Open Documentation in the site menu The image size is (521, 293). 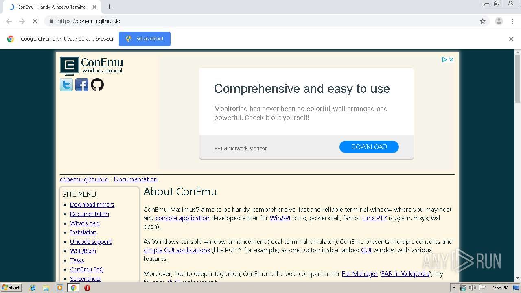pyautogui.click(x=90, y=214)
